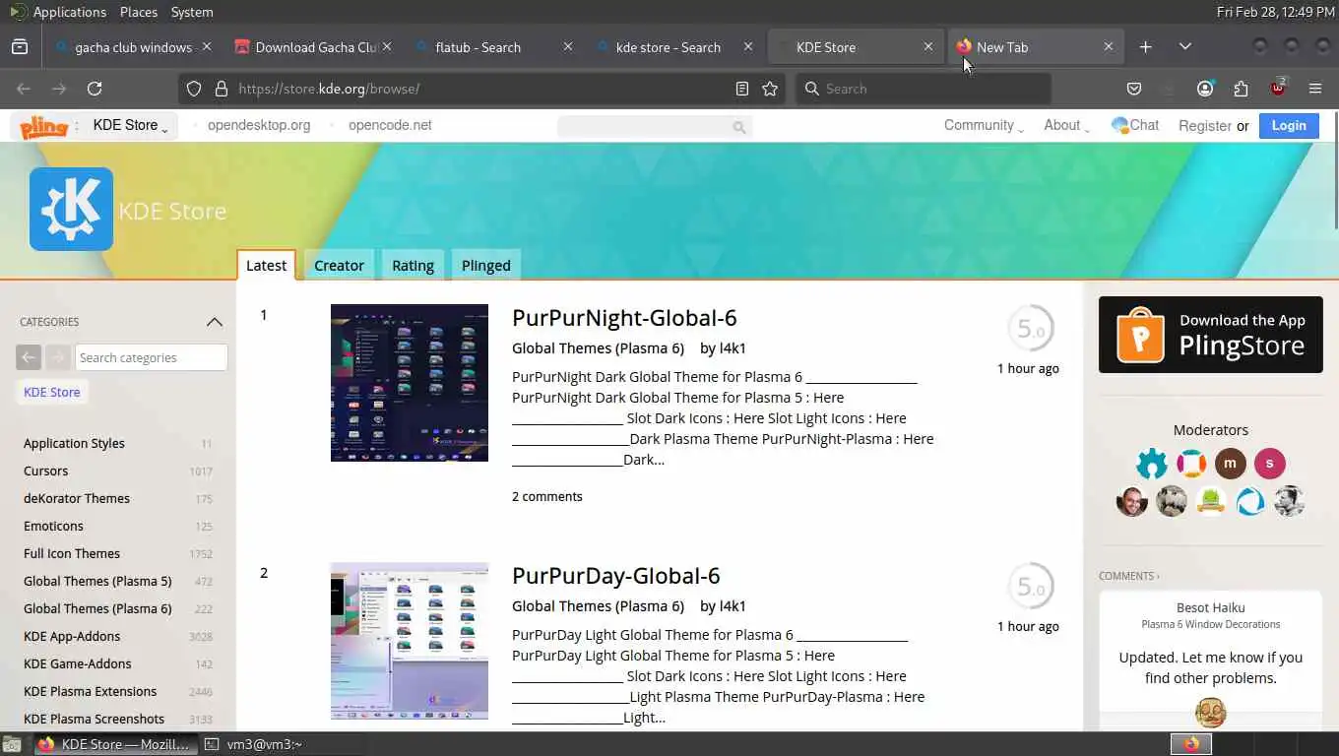Click the Firefox icon in the bottom panel
Viewport: 1339px width, 756px height.
1191,744
